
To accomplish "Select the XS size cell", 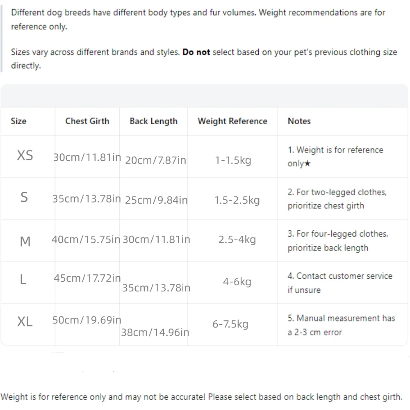I will (25, 155).
